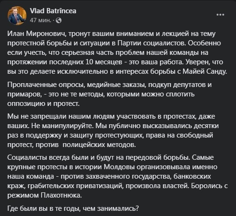Click the words "грабительских приватизаций"
This screenshot has width=236, height=216.
(x=77, y=186)
